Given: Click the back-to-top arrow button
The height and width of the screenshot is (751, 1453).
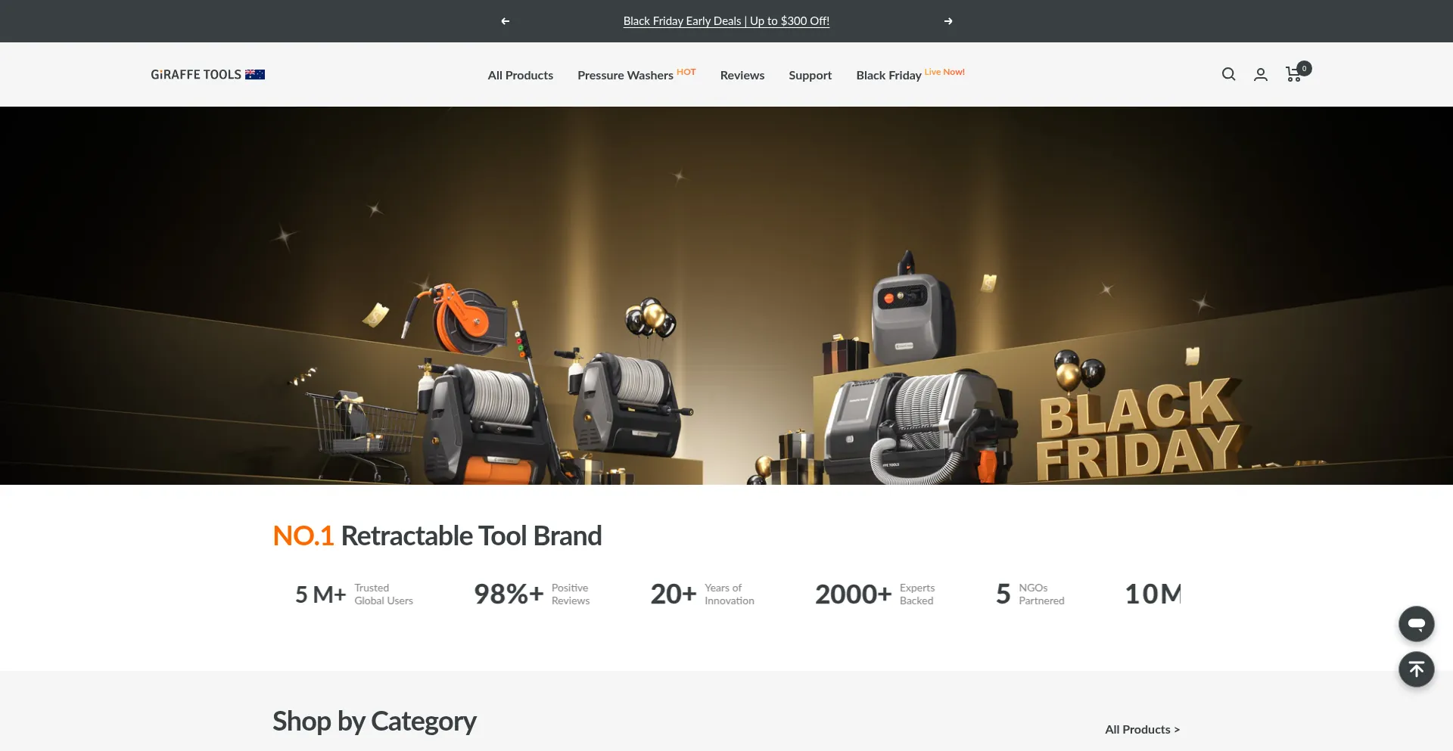Looking at the screenshot, I should 1417,669.
